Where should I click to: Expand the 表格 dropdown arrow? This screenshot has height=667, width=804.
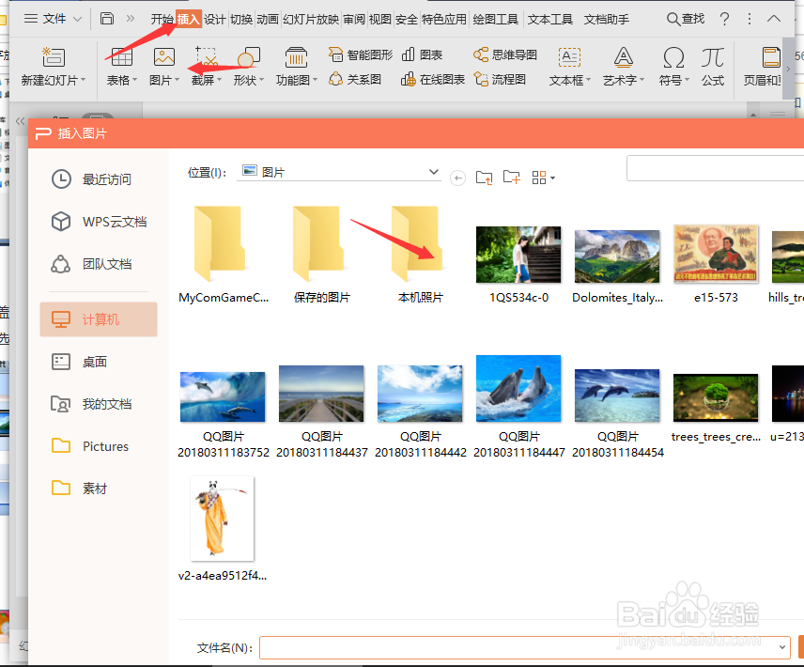click(135, 80)
